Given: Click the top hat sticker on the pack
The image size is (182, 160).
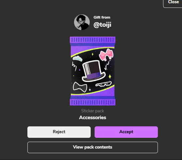Looking at the screenshot, I should [94, 71].
